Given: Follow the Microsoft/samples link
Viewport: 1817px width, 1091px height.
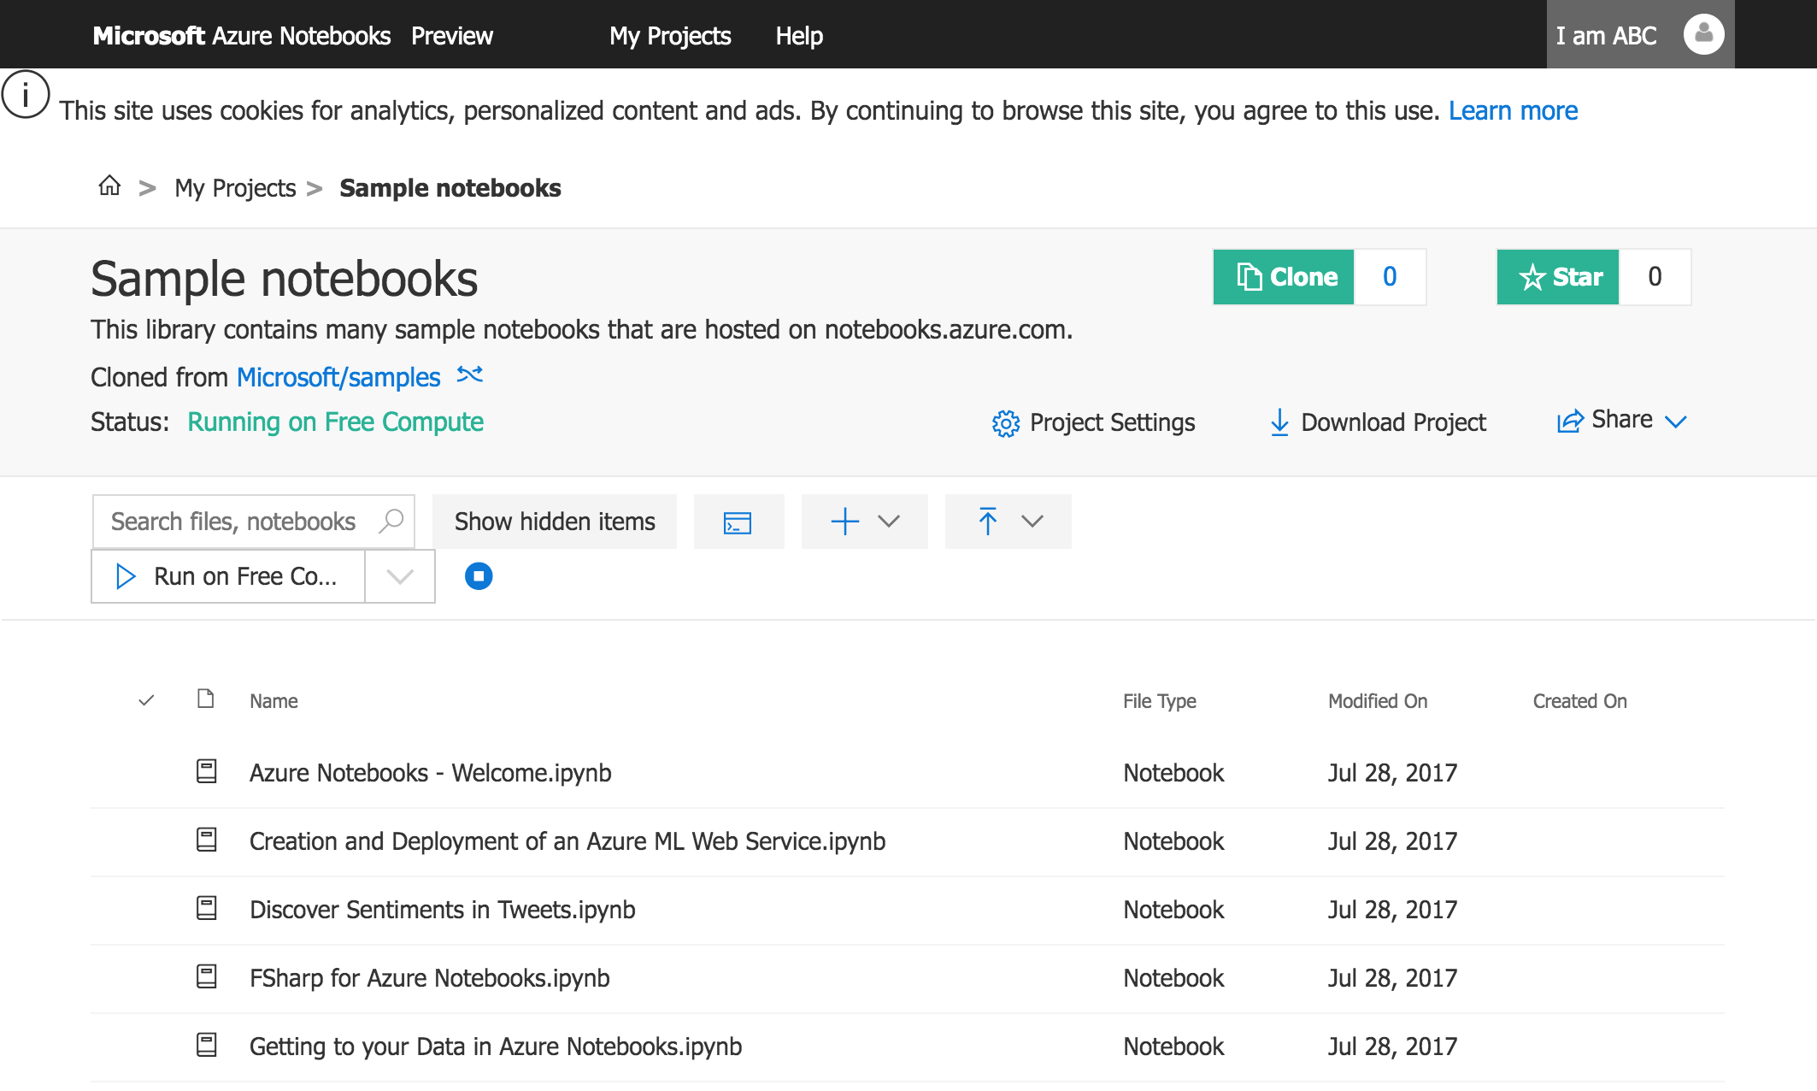Looking at the screenshot, I should [x=338, y=377].
